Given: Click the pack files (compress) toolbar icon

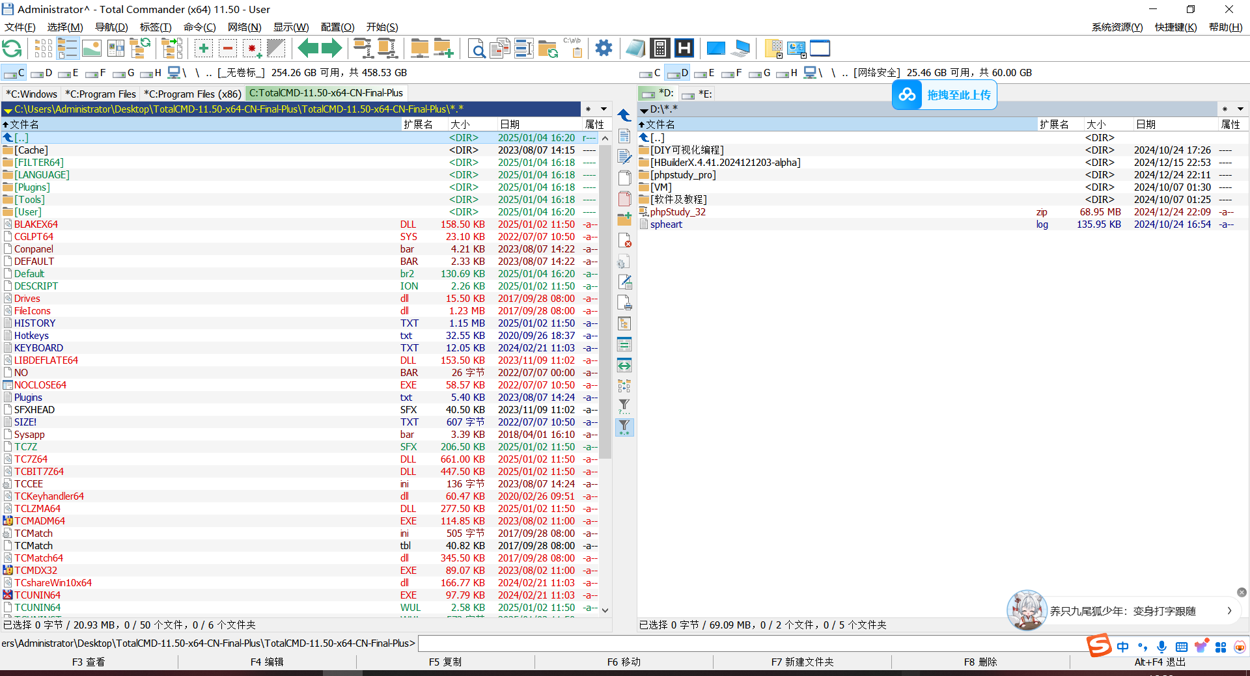Looking at the screenshot, I should [x=363, y=48].
